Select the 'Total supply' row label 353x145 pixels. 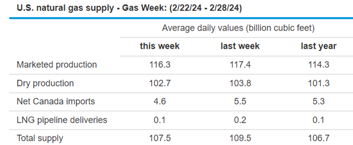click(x=40, y=138)
